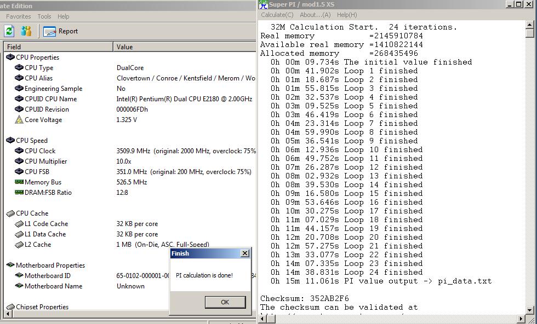This screenshot has width=537, height=324.
Task: Open the Help menu in the left window
Action: tap(64, 16)
